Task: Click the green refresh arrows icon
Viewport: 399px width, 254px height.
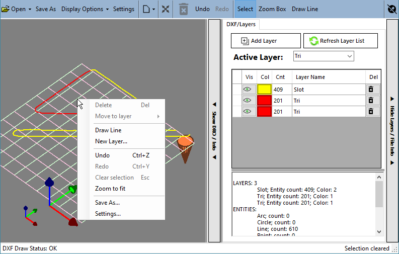Action: pos(314,41)
